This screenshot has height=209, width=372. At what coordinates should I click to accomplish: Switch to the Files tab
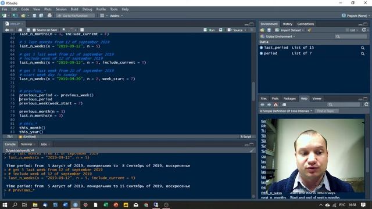pyautogui.click(x=263, y=99)
